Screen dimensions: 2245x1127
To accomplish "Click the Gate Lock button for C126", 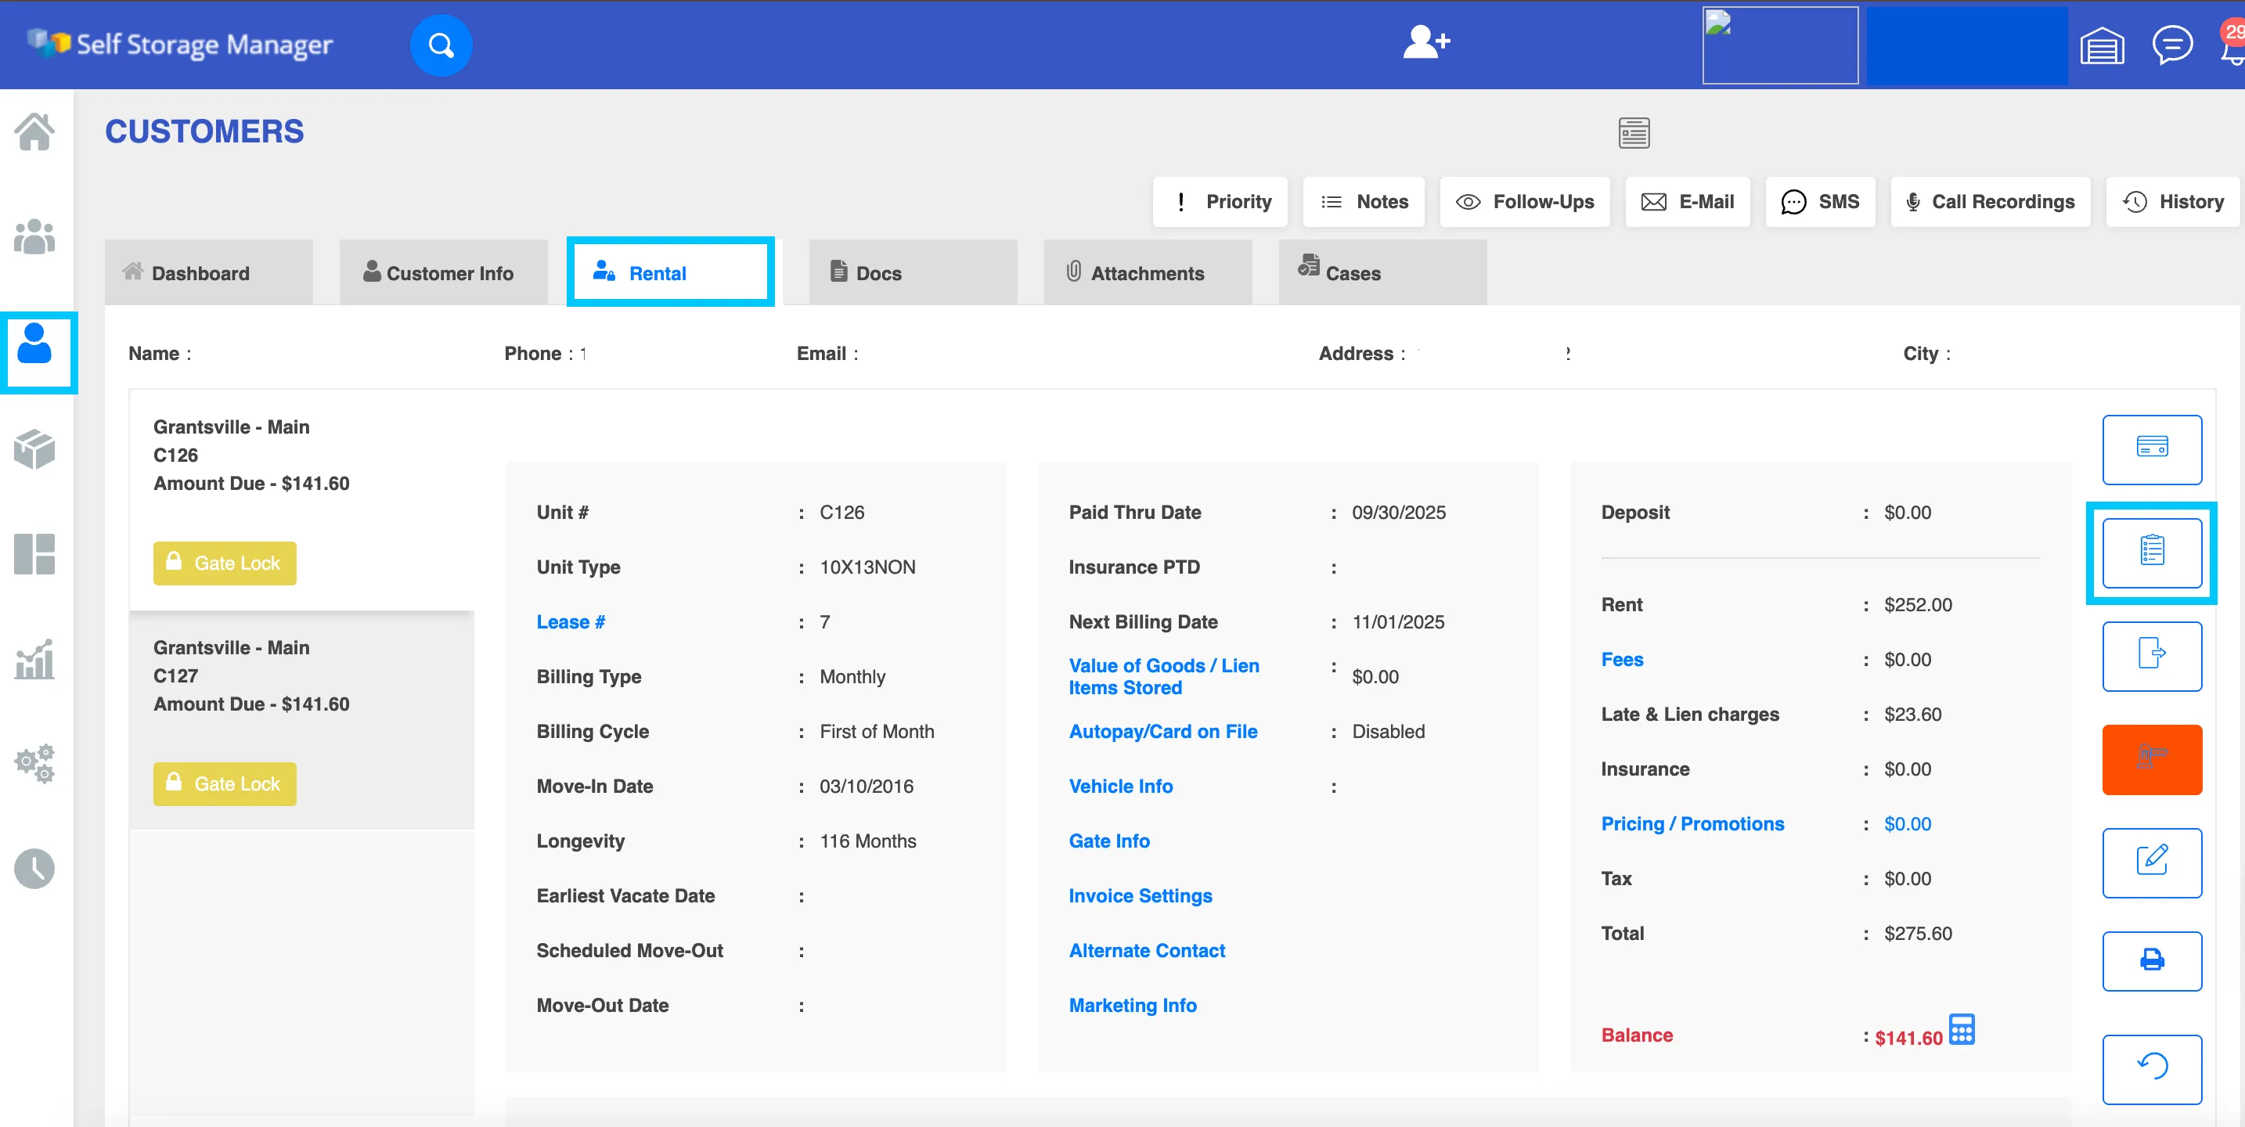I will click(225, 563).
